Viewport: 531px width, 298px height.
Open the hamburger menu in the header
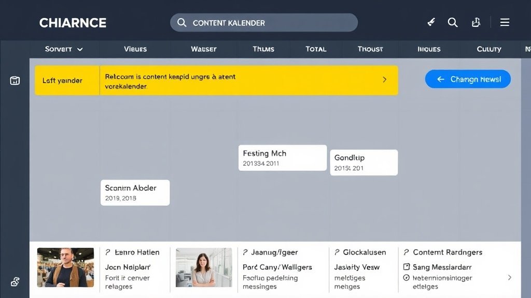[x=505, y=22]
